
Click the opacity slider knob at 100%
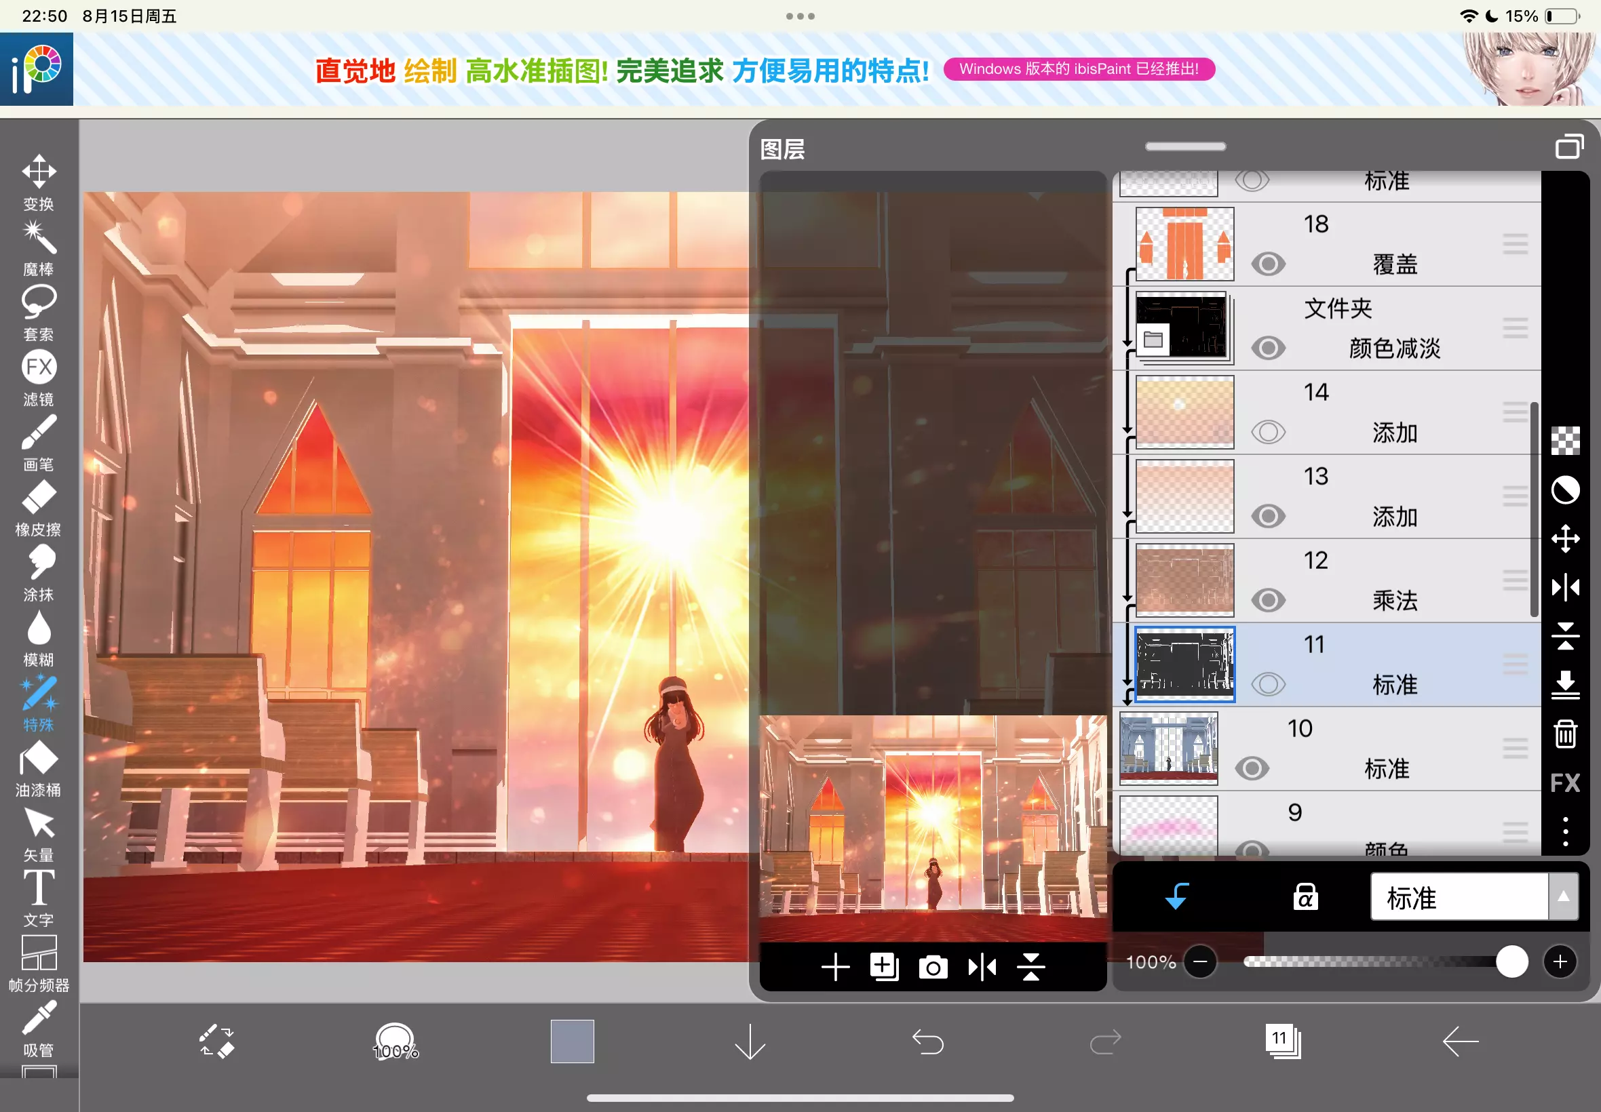coord(1511,962)
